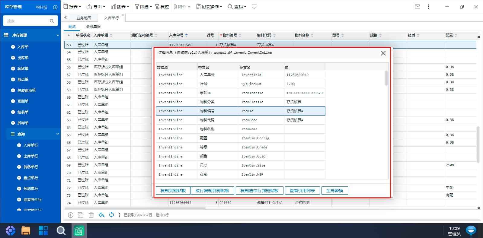Viewport: 483px width, 238px height.
Task: Close the 入库单行 tab
Action: pyautogui.click(x=123, y=15)
